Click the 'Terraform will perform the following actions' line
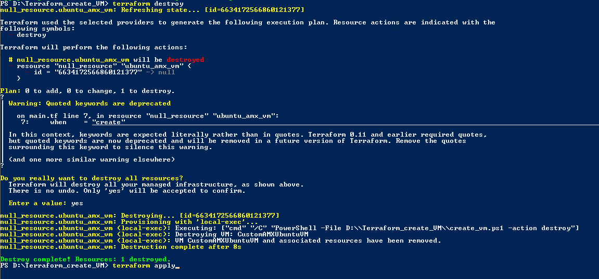Image resolution: width=599 pixels, height=279 pixels. [x=94, y=47]
